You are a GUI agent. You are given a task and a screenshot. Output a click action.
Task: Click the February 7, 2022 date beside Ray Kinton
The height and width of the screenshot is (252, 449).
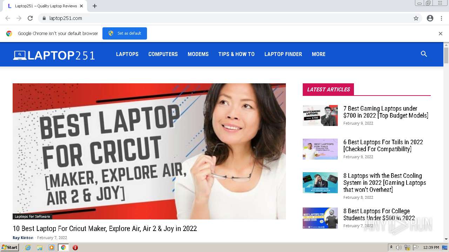tap(52, 238)
